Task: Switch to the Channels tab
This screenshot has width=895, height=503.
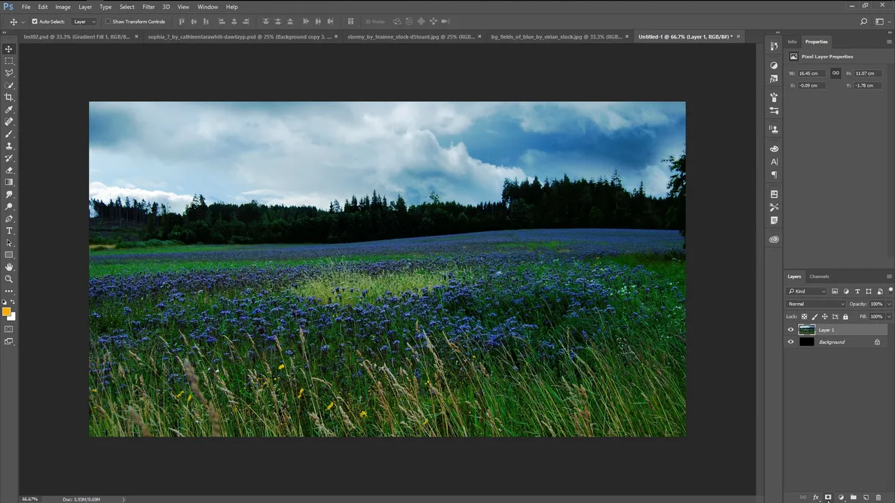Action: (819, 277)
